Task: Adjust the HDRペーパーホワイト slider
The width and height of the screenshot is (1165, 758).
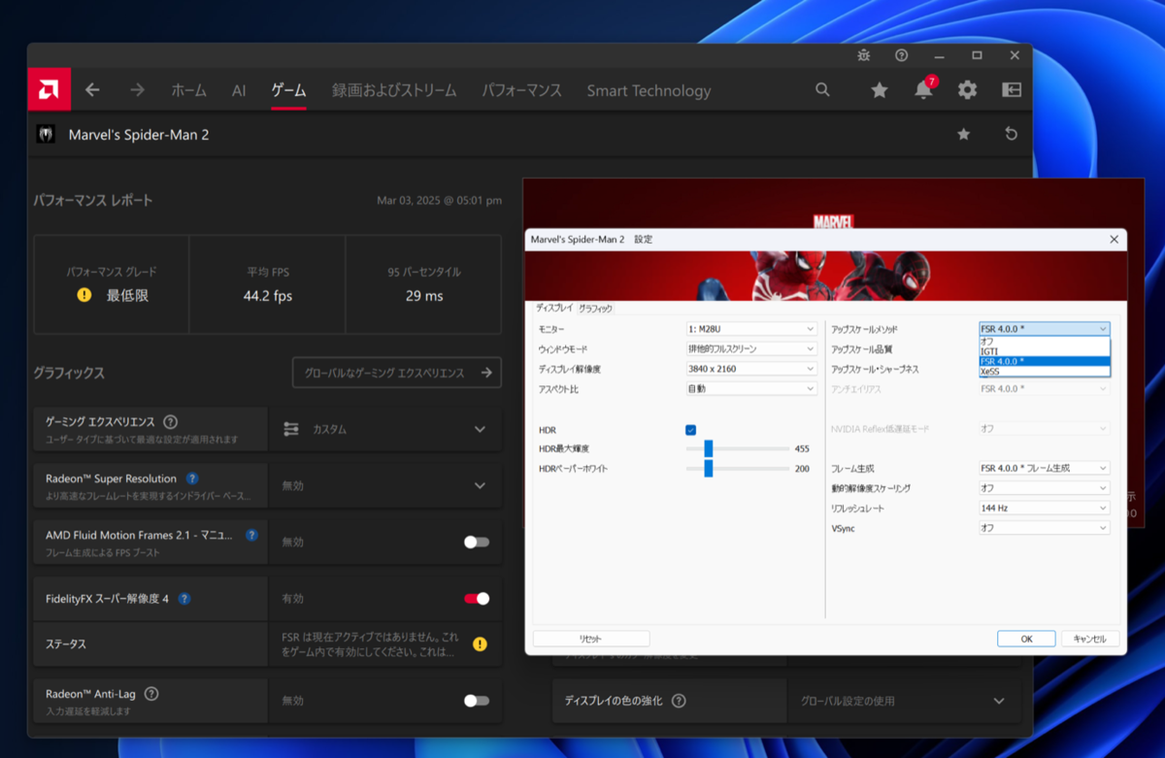Action: pyautogui.click(x=709, y=469)
